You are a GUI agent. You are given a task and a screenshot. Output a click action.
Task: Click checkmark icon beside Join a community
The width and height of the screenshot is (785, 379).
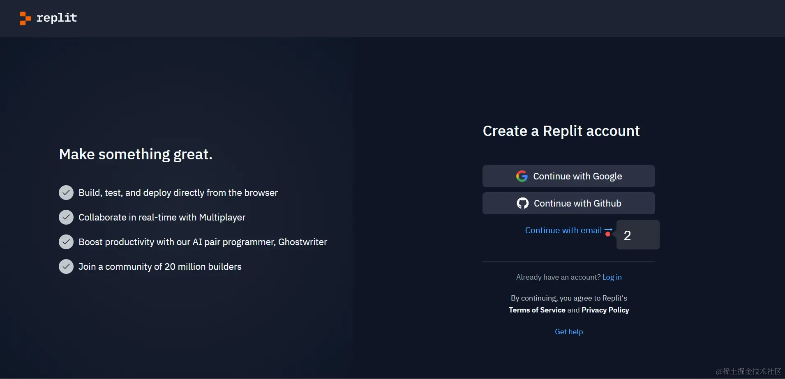coord(66,266)
